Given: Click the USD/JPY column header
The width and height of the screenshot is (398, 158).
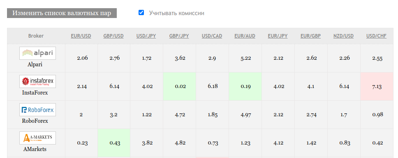Looking at the screenshot, I should tap(146, 36).
